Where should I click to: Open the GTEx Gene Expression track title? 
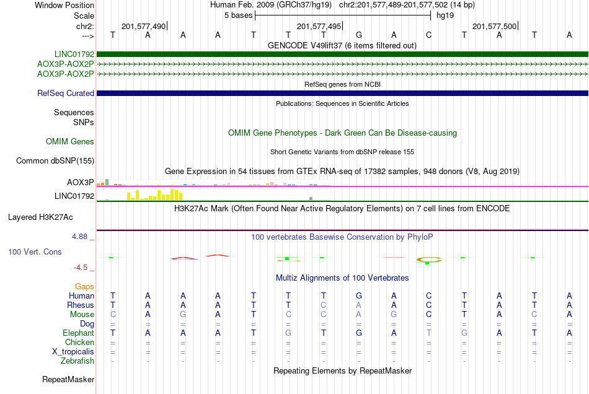pyautogui.click(x=342, y=172)
